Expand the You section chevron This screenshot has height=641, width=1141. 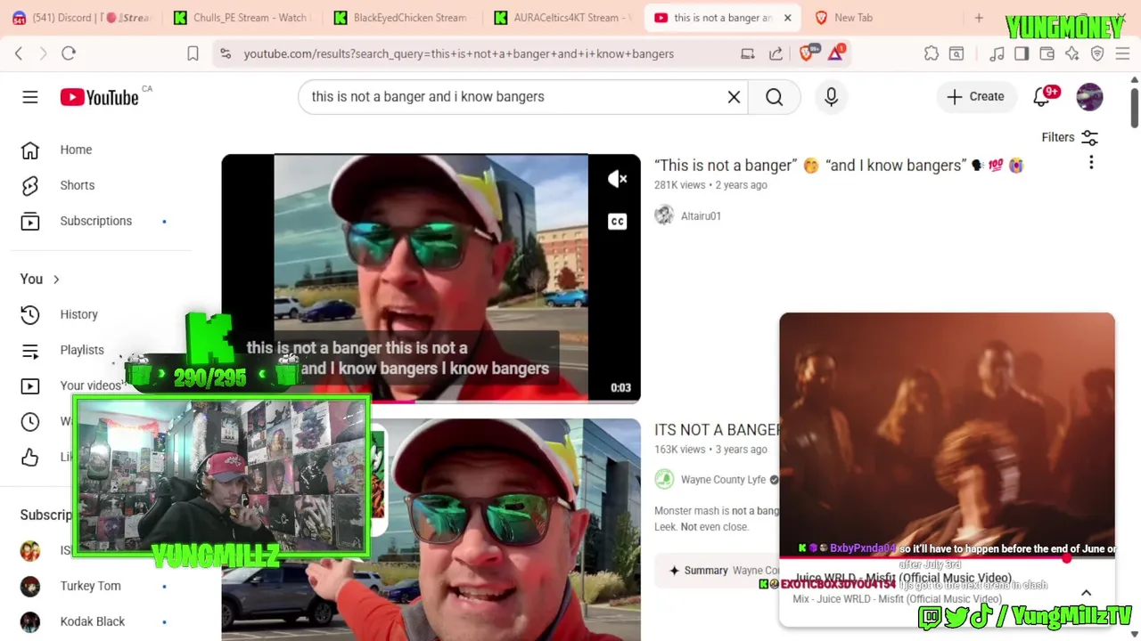(55, 280)
